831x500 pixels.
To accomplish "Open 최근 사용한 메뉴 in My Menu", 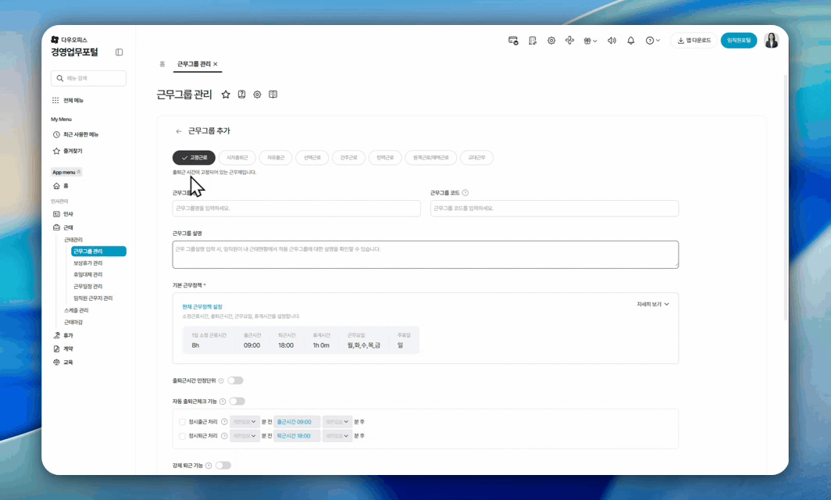I will tap(75, 134).
